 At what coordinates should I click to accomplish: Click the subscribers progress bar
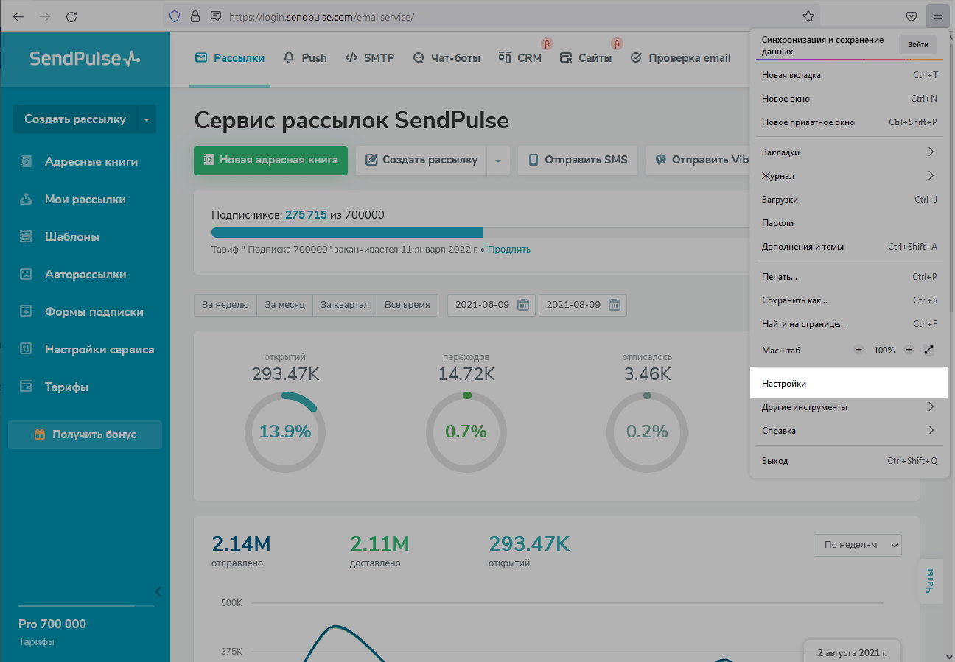pyautogui.click(x=480, y=232)
